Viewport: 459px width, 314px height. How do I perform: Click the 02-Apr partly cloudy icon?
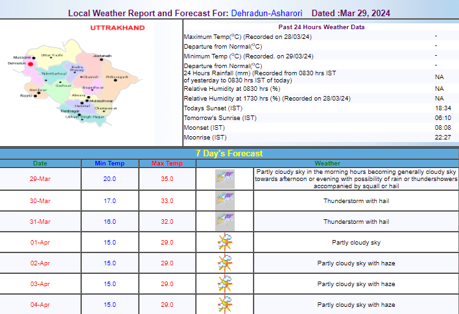(x=224, y=263)
